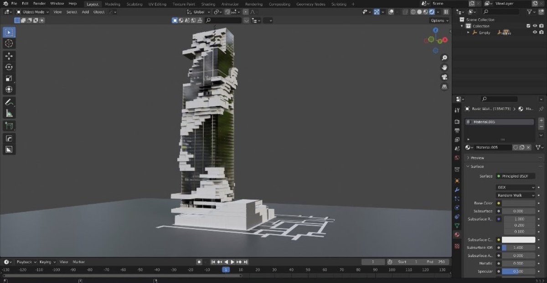Image resolution: width=547 pixels, height=283 pixels.
Task: Open the GGX distribution dropdown
Action: pyautogui.click(x=516, y=187)
